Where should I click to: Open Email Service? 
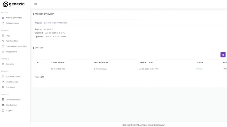[x=12, y=82]
